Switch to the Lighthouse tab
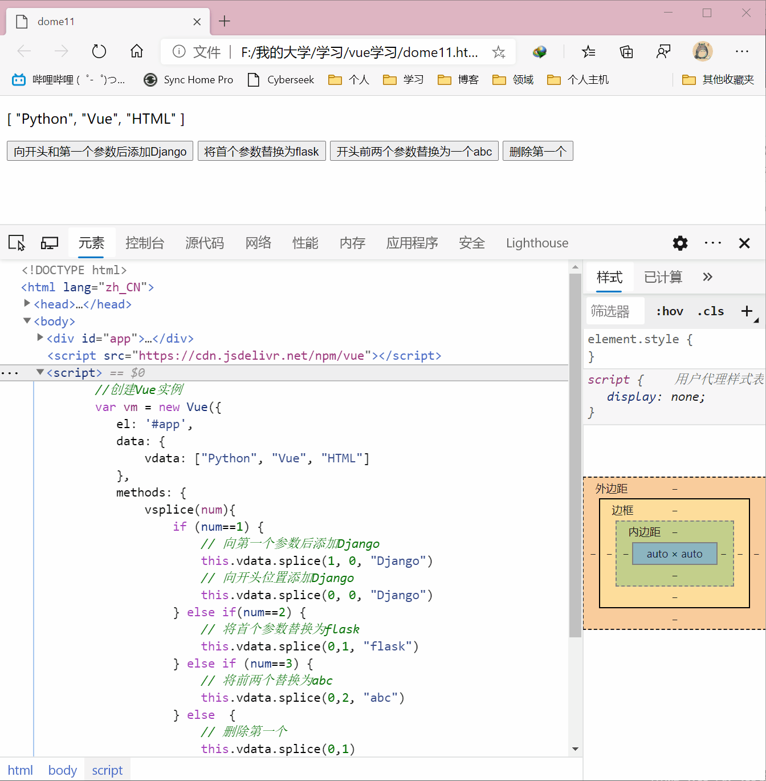The image size is (766, 781). pos(537,243)
